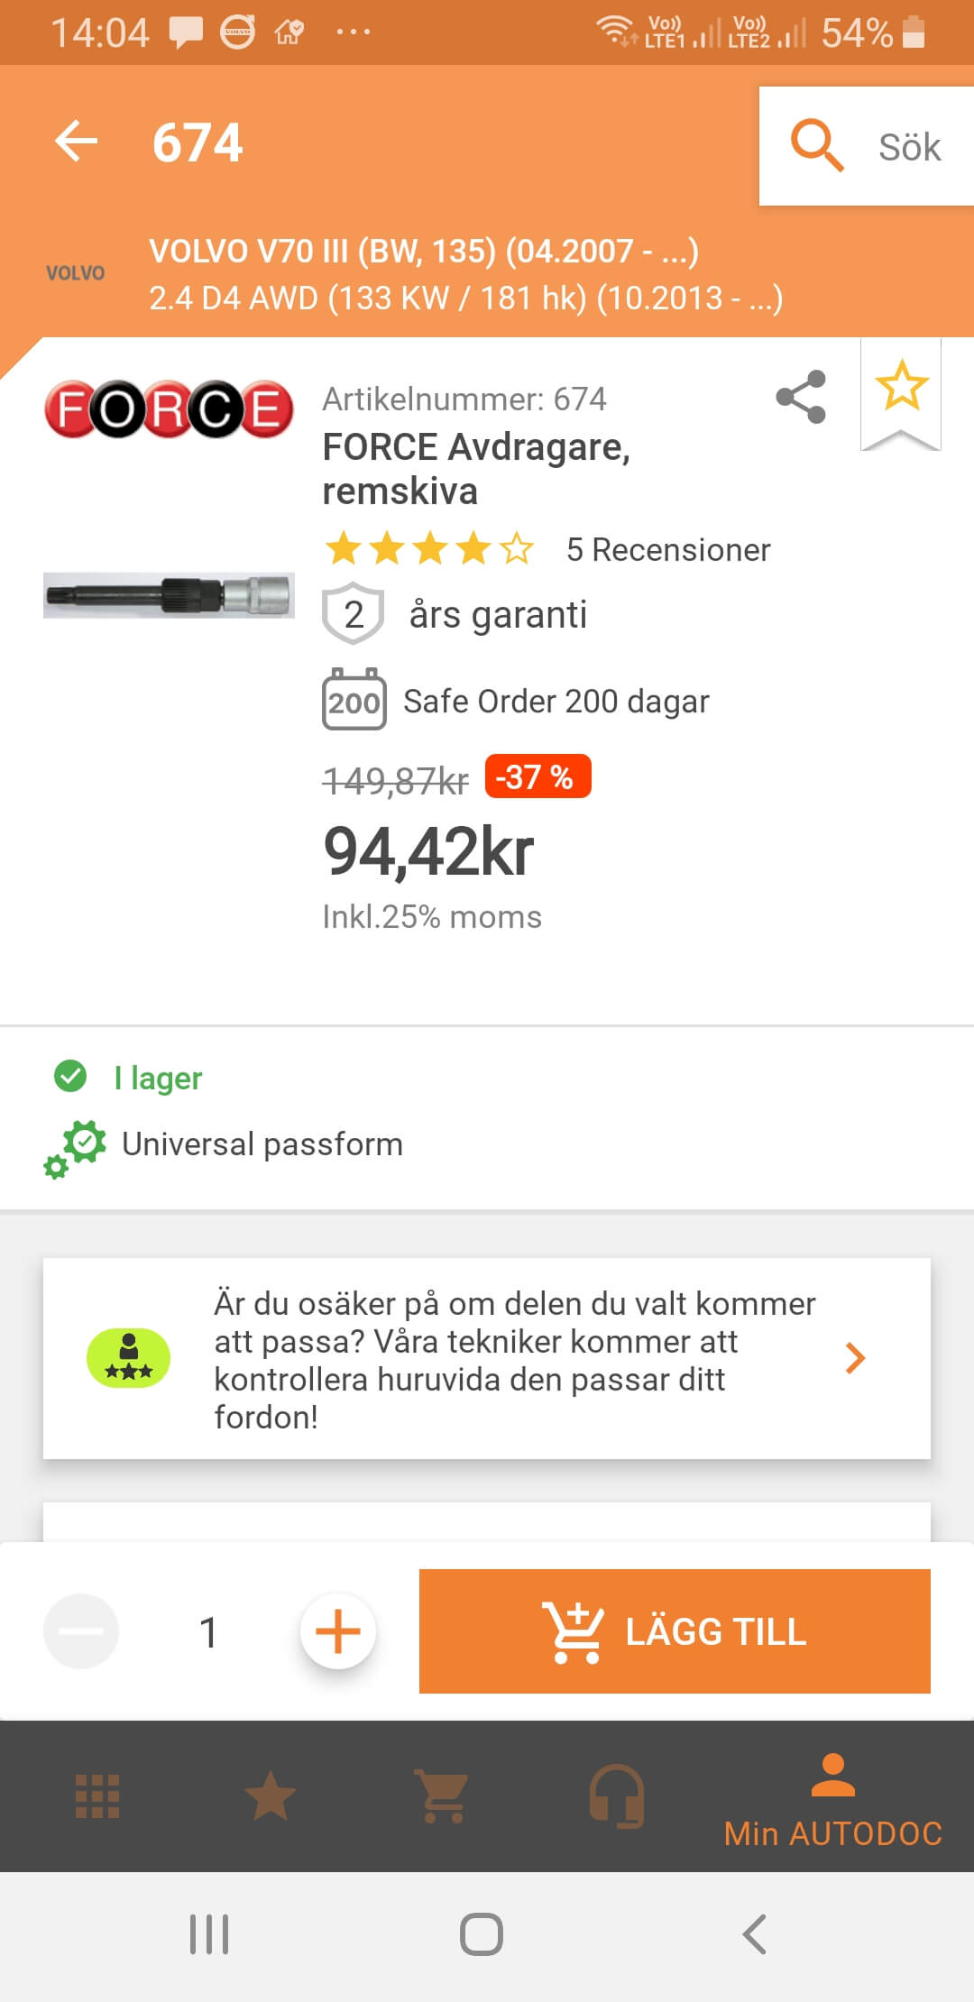Viewport: 974px width, 2002px height.
Task: Tap the Android home button
Action: 482,1933
